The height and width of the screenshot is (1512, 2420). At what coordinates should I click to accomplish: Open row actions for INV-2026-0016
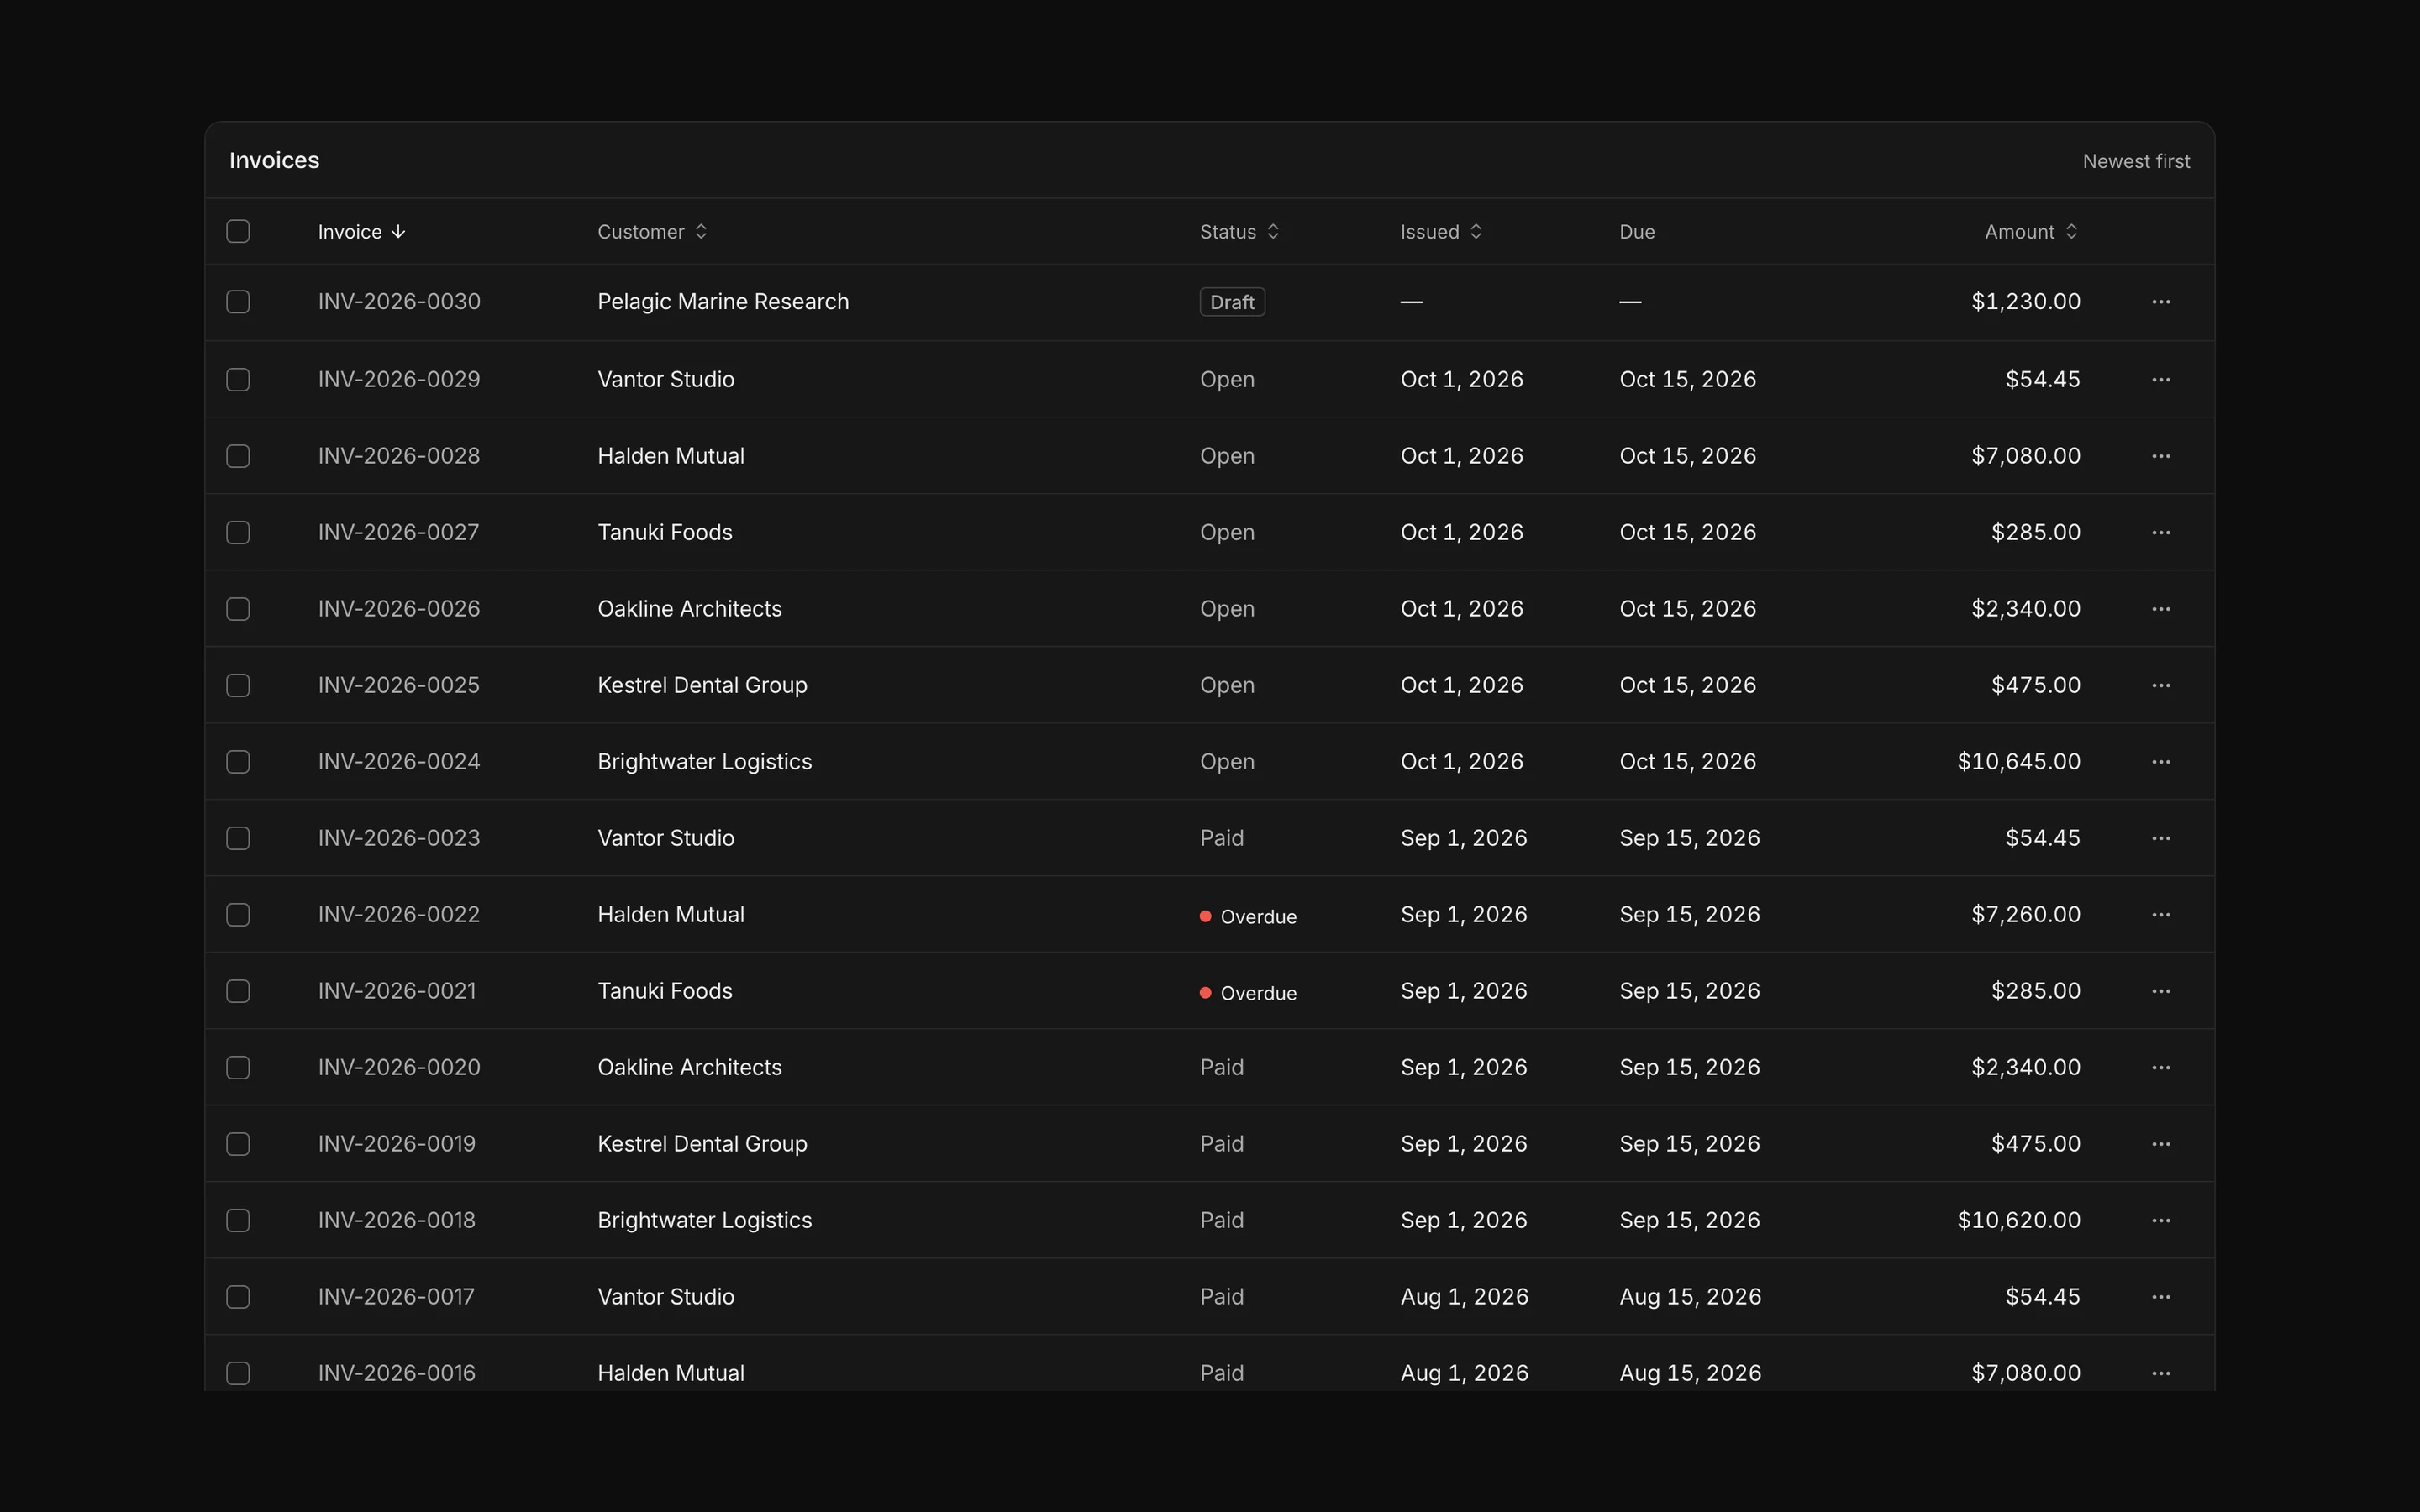(x=2160, y=1374)
